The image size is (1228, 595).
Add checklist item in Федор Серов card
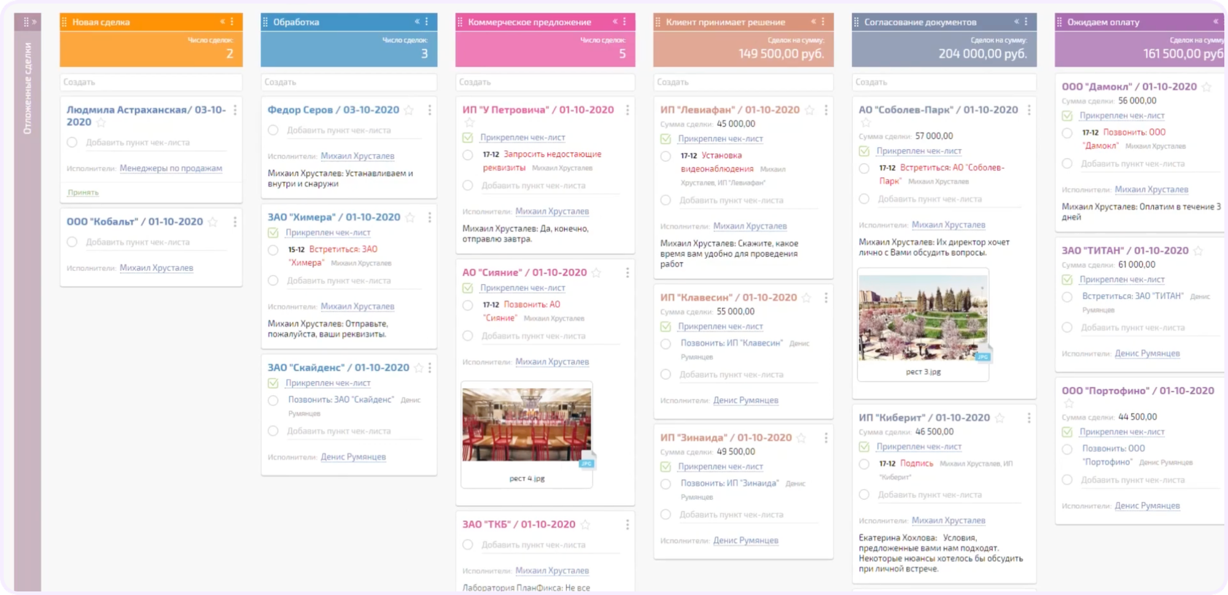339,131
